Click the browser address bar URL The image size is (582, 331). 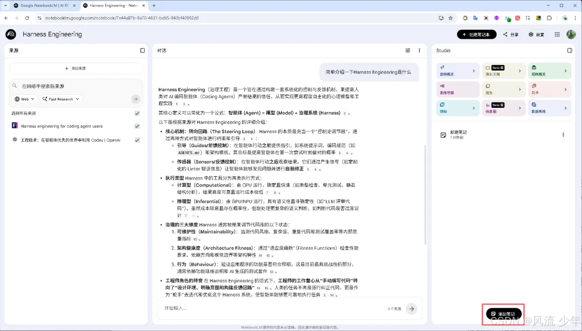[x=122, y=18]
